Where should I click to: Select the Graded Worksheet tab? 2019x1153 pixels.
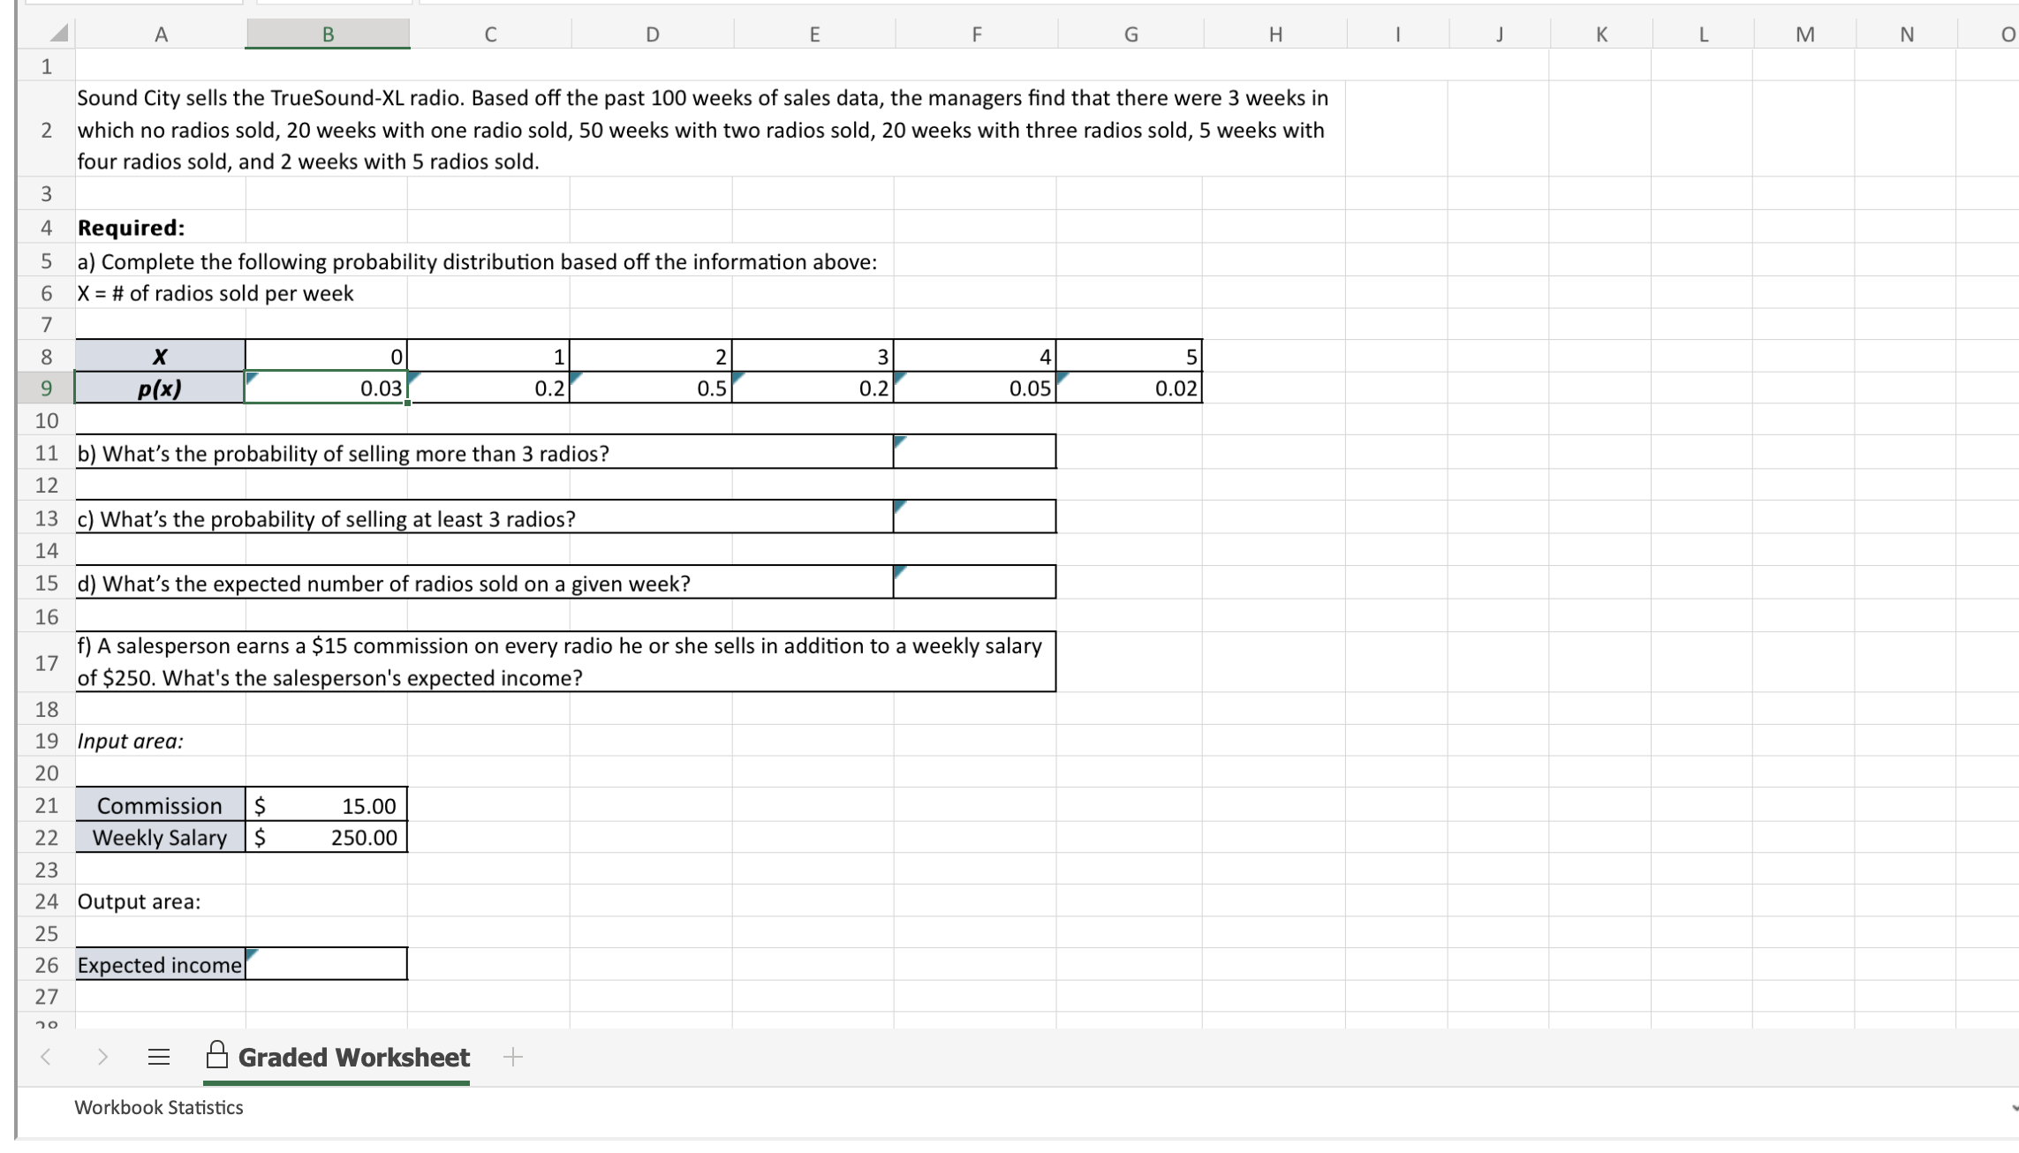353,1057
